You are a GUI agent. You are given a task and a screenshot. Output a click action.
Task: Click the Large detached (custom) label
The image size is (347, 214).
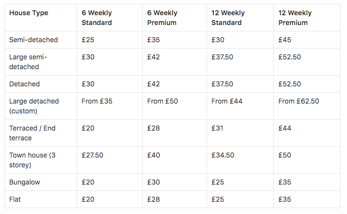click(x=34, y=106)
